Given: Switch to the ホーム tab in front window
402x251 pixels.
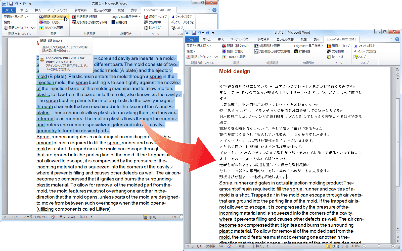Looking at the screenshot, I should 207,39.
